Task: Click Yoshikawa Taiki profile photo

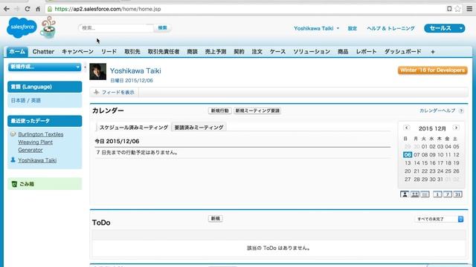Action: [x=97, y=72]
